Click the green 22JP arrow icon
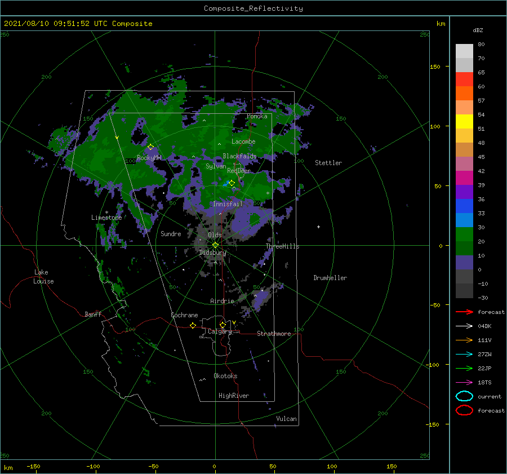The height and width of the screenshot is (474, 507). (x=464, y=368)
